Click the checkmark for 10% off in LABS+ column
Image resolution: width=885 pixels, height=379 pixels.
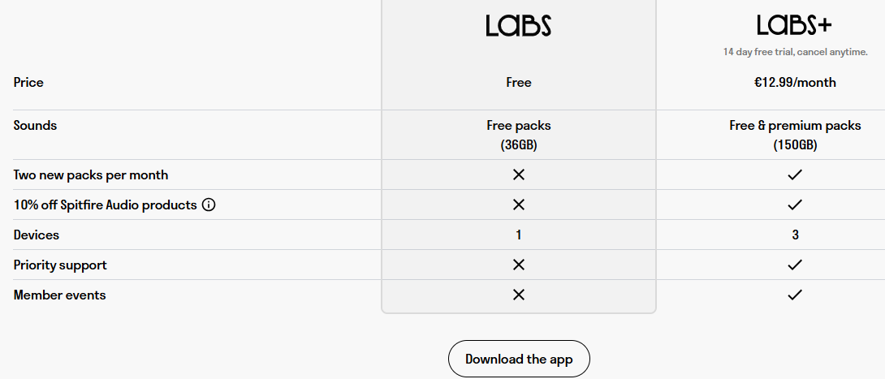[x=795, y=205]
